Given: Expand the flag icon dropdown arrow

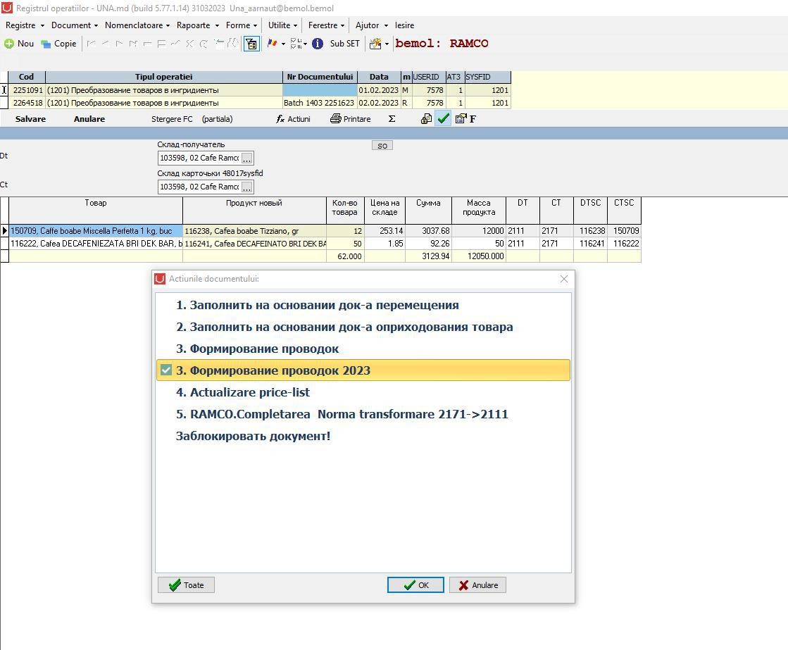Looking at the screenshot, I should (283, 44).
